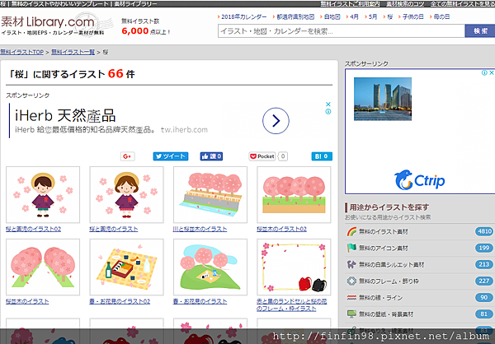Click the 春・お花見のイラスト text link
Screen dimensions: 495x344
tap(200, 301)
